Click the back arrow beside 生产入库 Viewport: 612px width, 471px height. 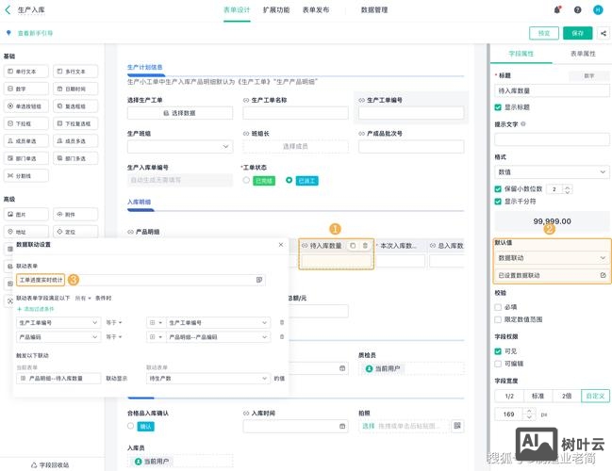click(x=9, y=9)
